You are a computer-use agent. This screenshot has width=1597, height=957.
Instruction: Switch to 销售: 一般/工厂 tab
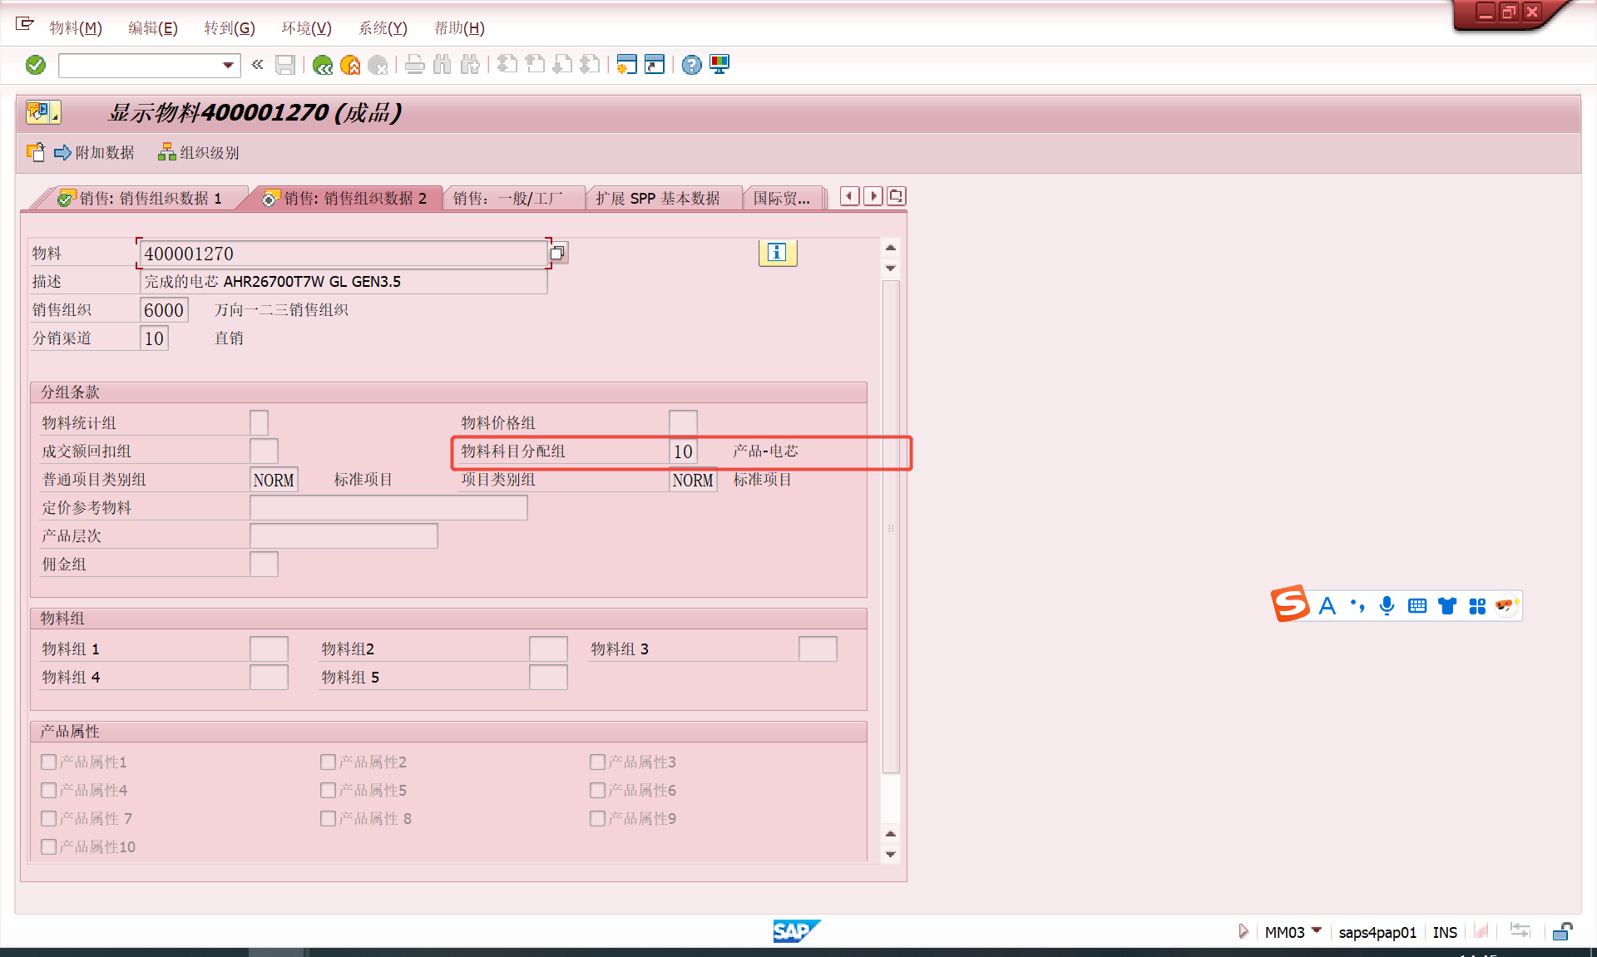(508, 198)
